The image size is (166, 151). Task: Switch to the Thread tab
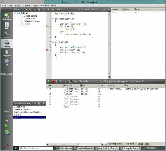130,144
